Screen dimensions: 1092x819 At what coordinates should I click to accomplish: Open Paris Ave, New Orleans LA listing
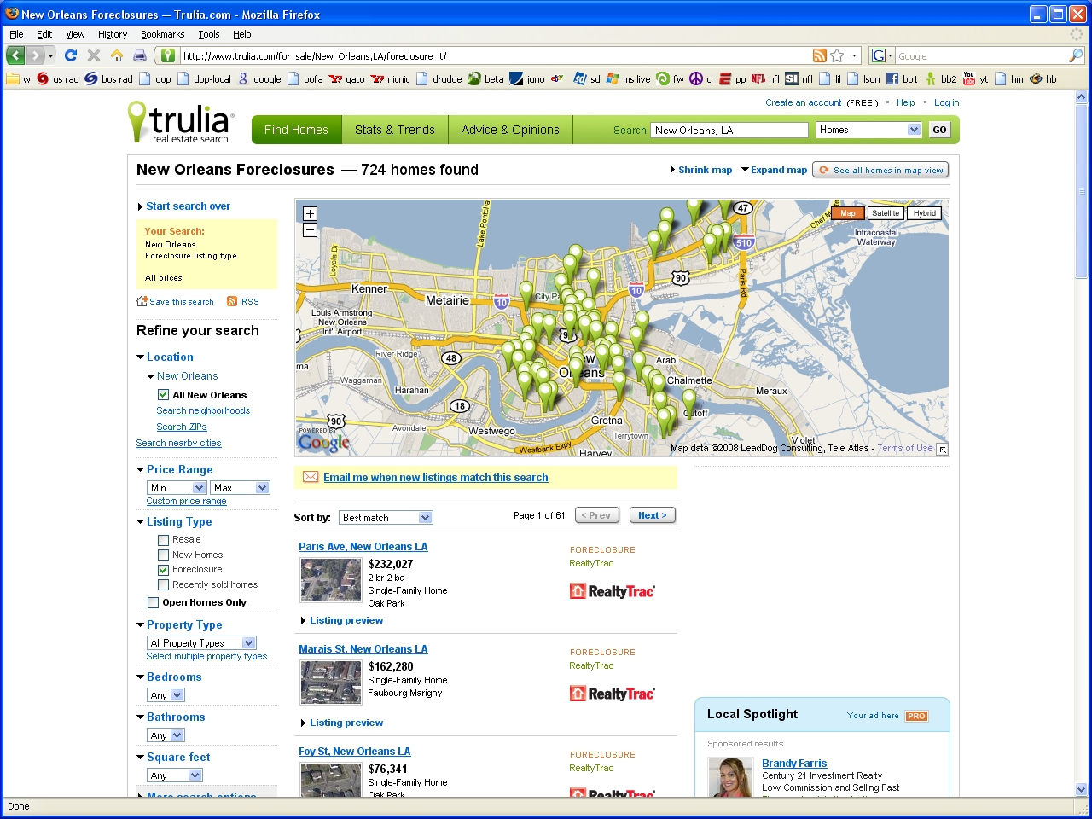(363, 547)
